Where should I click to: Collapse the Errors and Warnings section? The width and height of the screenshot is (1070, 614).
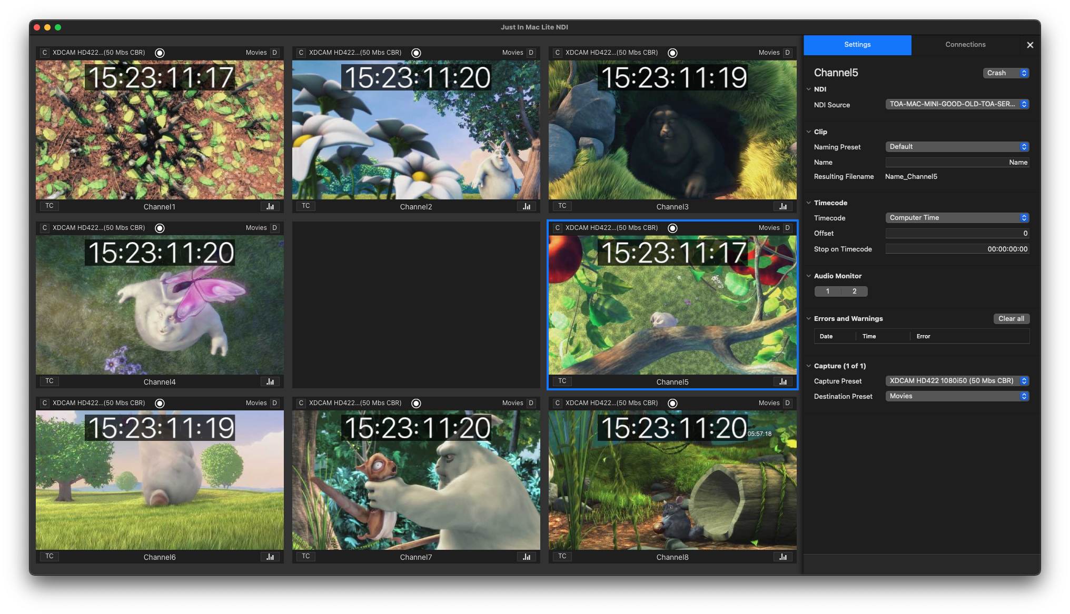tap(809, 318)
